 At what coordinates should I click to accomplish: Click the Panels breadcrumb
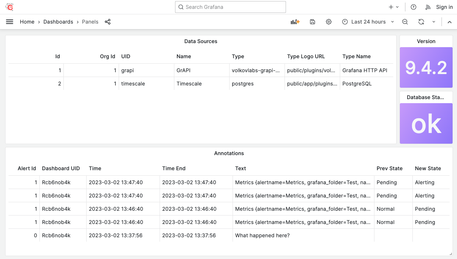pos(90,22)
